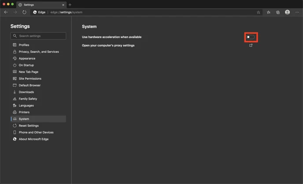Add this page to favorites star
The width and height of the screenshot is (303, 184).
point(259,12)
